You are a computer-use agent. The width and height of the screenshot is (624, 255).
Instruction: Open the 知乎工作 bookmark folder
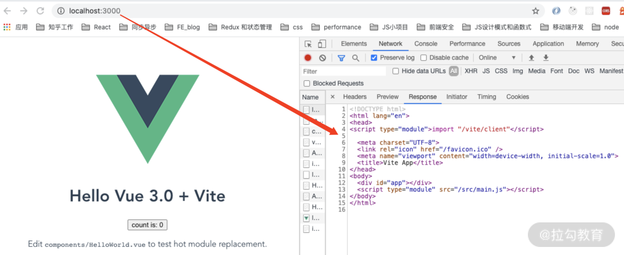tap(55, 27)
